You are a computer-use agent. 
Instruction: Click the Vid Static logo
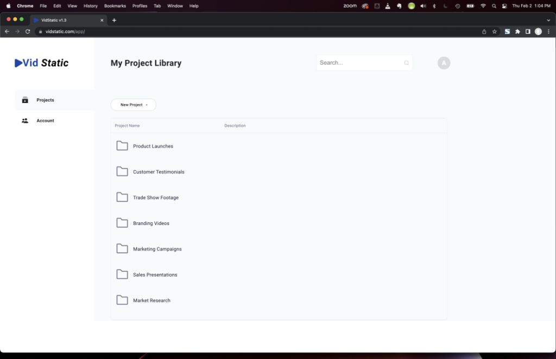[x=42, y=63]
